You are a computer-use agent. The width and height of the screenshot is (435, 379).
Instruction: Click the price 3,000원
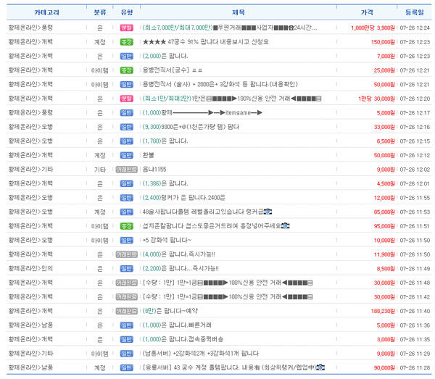(386, 340)
